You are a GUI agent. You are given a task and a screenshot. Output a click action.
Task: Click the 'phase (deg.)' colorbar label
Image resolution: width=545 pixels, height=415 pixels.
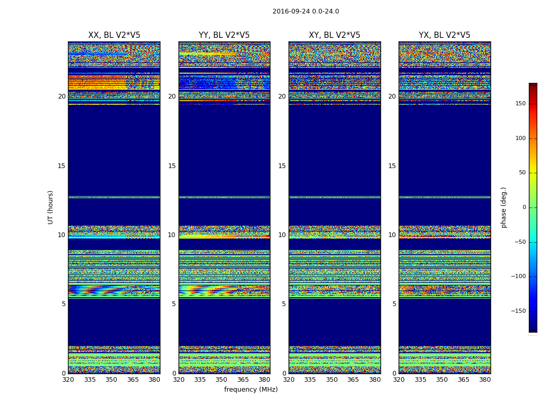coord(503,207)
